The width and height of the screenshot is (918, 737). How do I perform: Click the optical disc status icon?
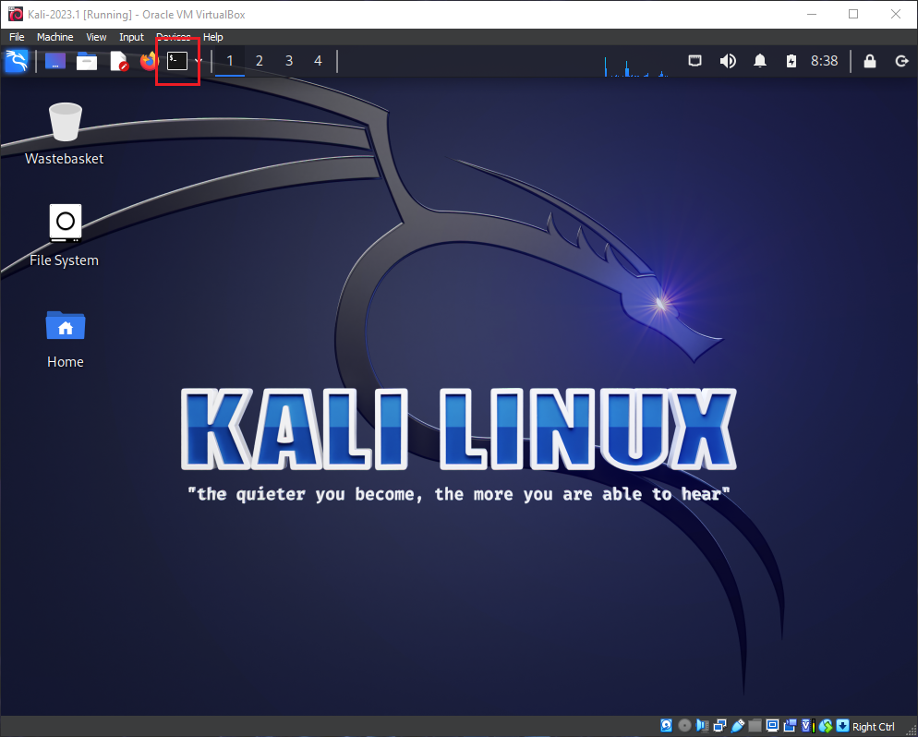coord(684,726)
